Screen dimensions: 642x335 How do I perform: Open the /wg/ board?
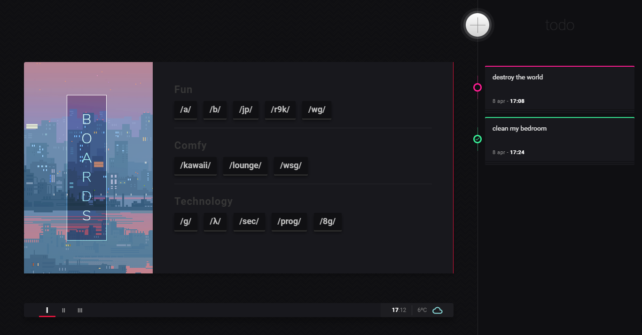click(317, 110)
